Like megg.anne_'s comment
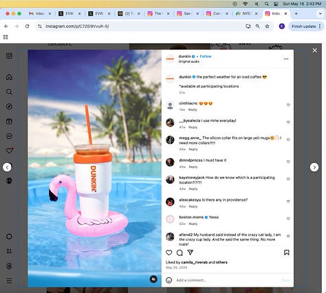 (288, 140)
